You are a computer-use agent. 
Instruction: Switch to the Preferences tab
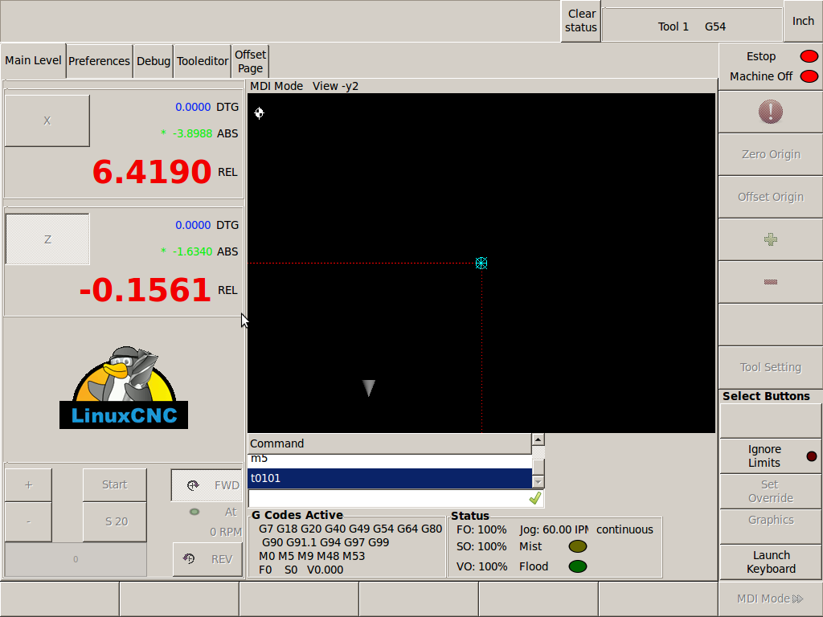[x=99, y=61]
